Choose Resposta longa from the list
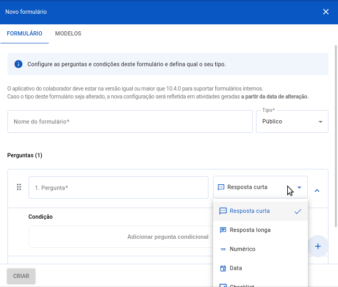 (x=250, y=230)
